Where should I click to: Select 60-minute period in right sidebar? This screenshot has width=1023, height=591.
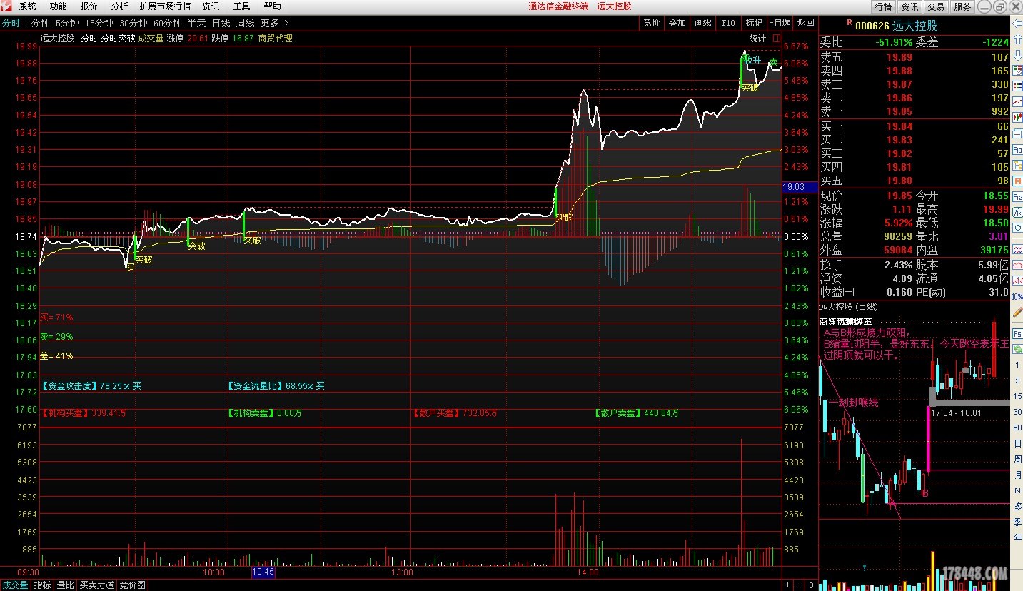click(1017, 428)
